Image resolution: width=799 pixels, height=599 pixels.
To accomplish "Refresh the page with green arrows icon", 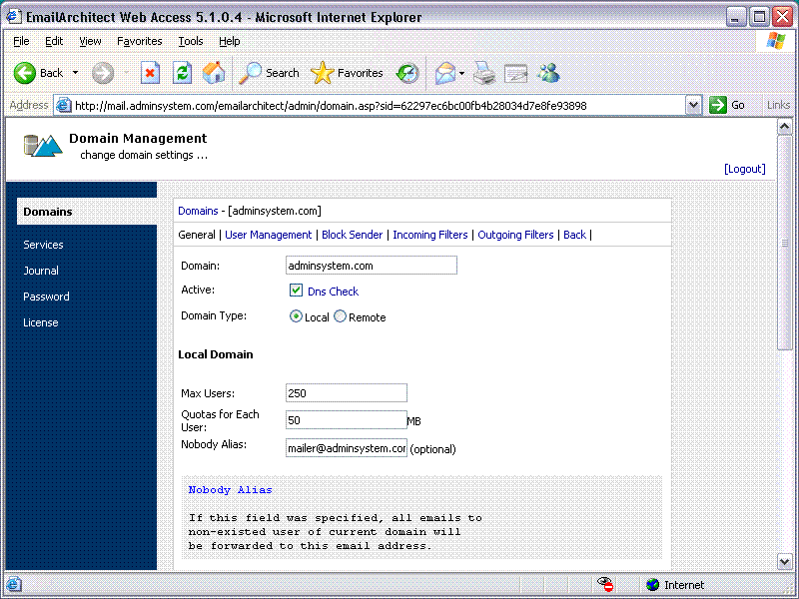I will (183, 73).
